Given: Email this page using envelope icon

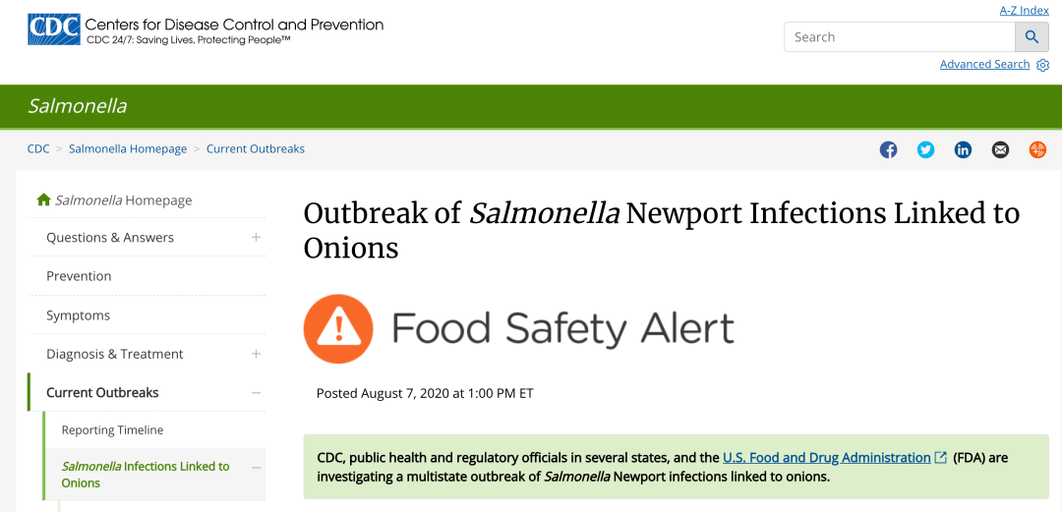Looking at the screenshot, I should (1000, 149).
